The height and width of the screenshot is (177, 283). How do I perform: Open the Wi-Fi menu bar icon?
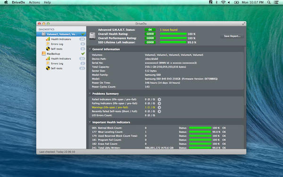(x=223, y=2)
